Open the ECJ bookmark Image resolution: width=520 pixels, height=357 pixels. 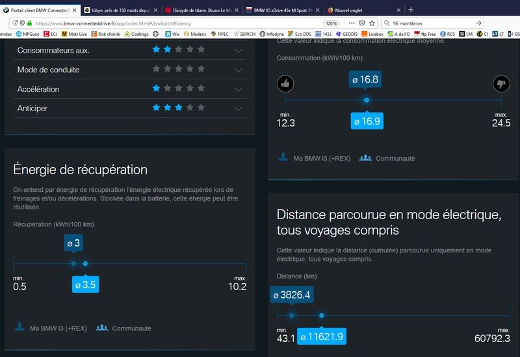coord(51,34)
